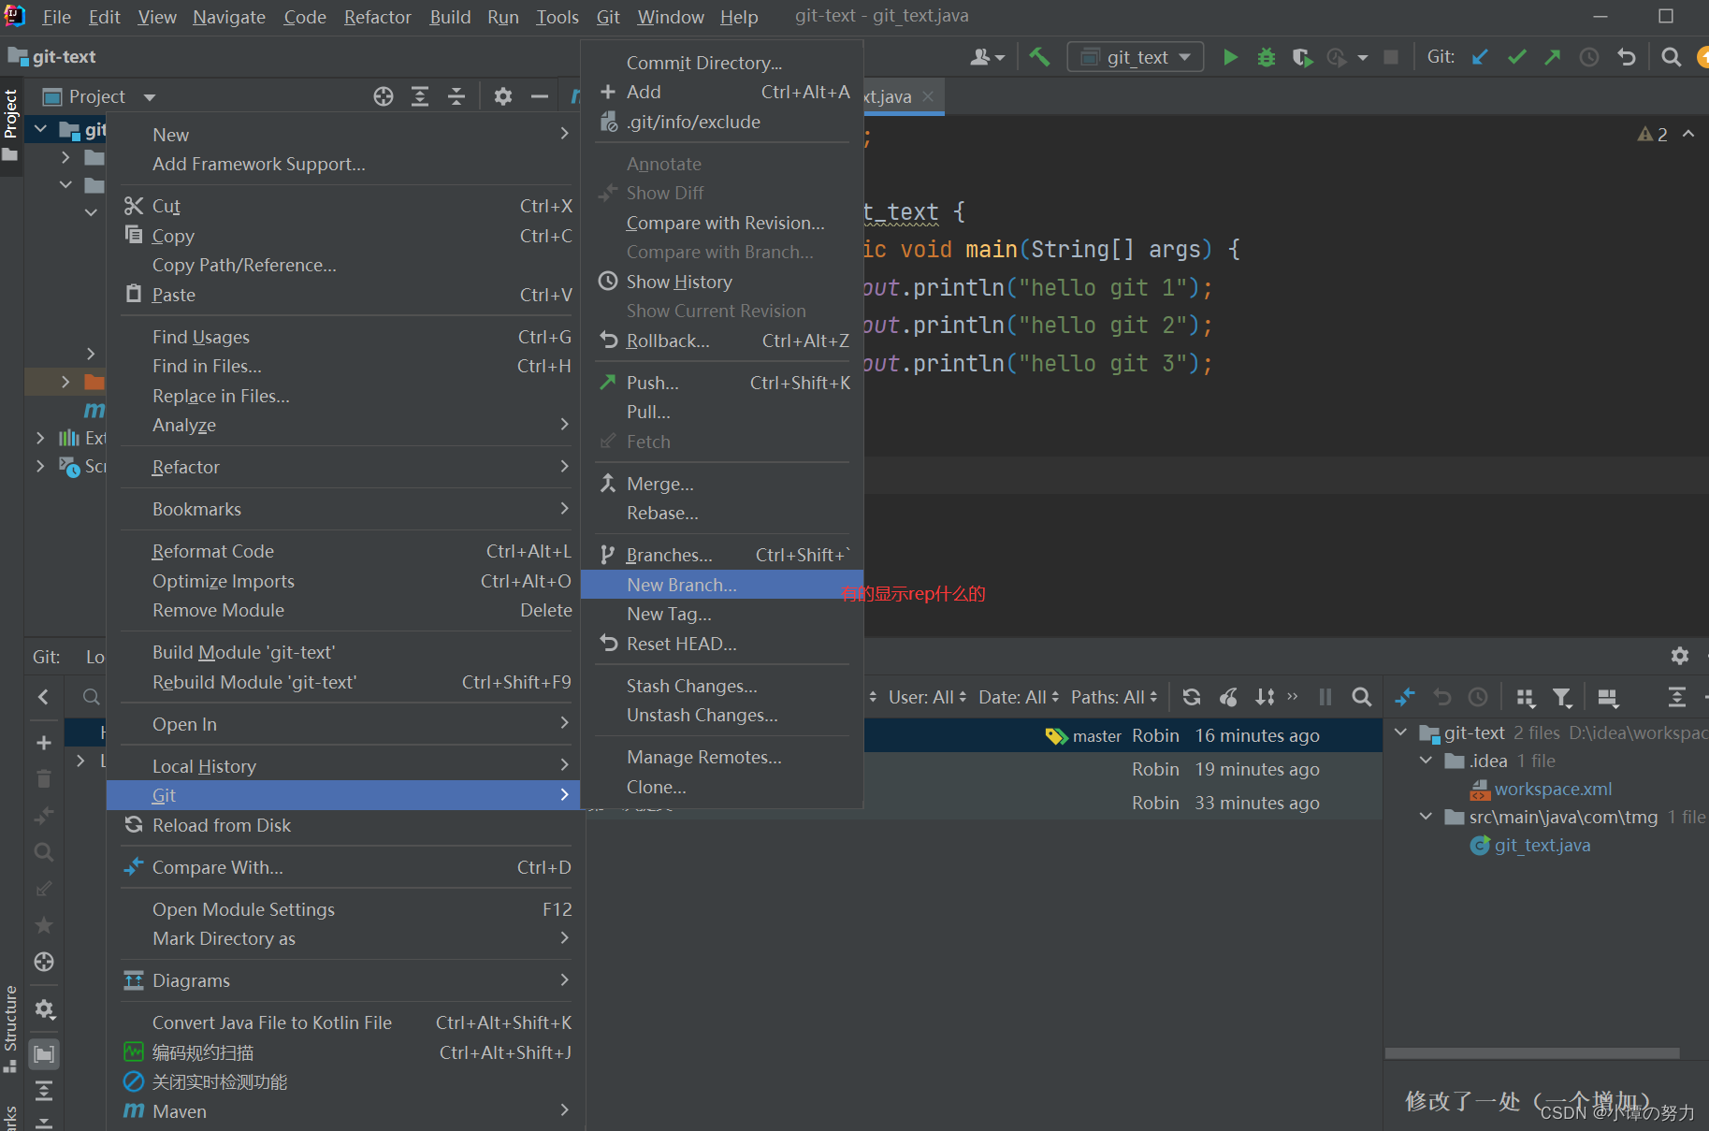Commit changes with green checkmark icon
1709x1131 pixels.
pyautogui.click(x=1516, y=57)
